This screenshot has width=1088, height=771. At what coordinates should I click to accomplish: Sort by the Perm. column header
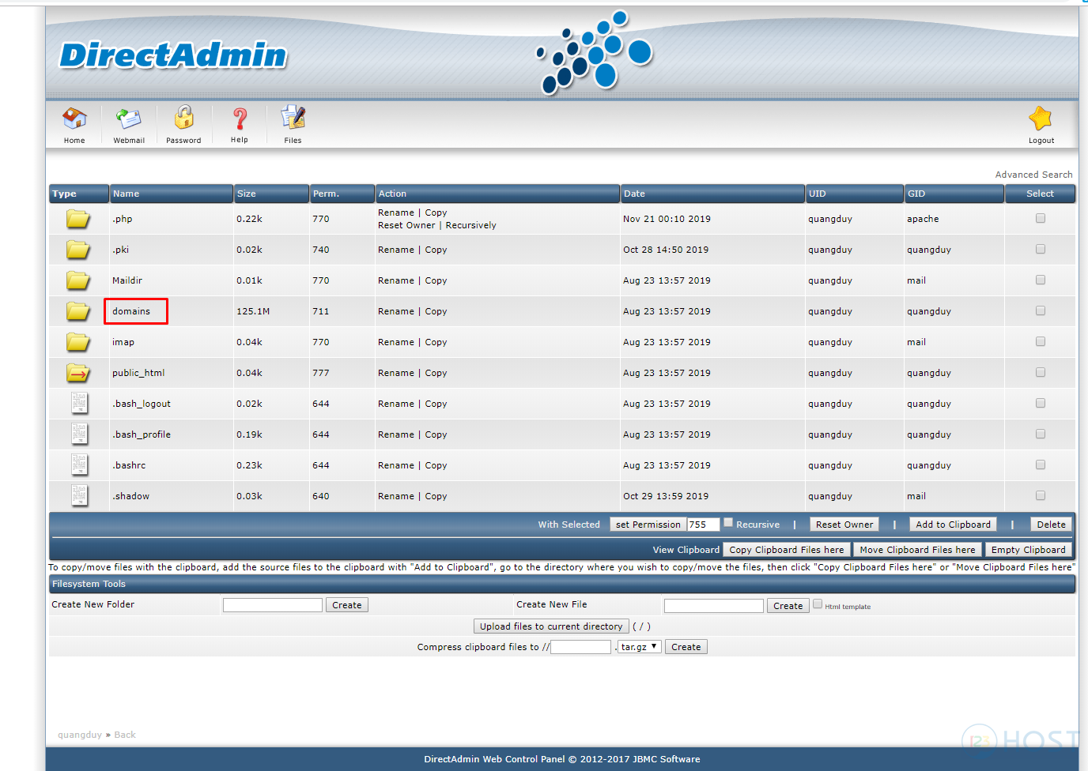[x=342, y=194]
